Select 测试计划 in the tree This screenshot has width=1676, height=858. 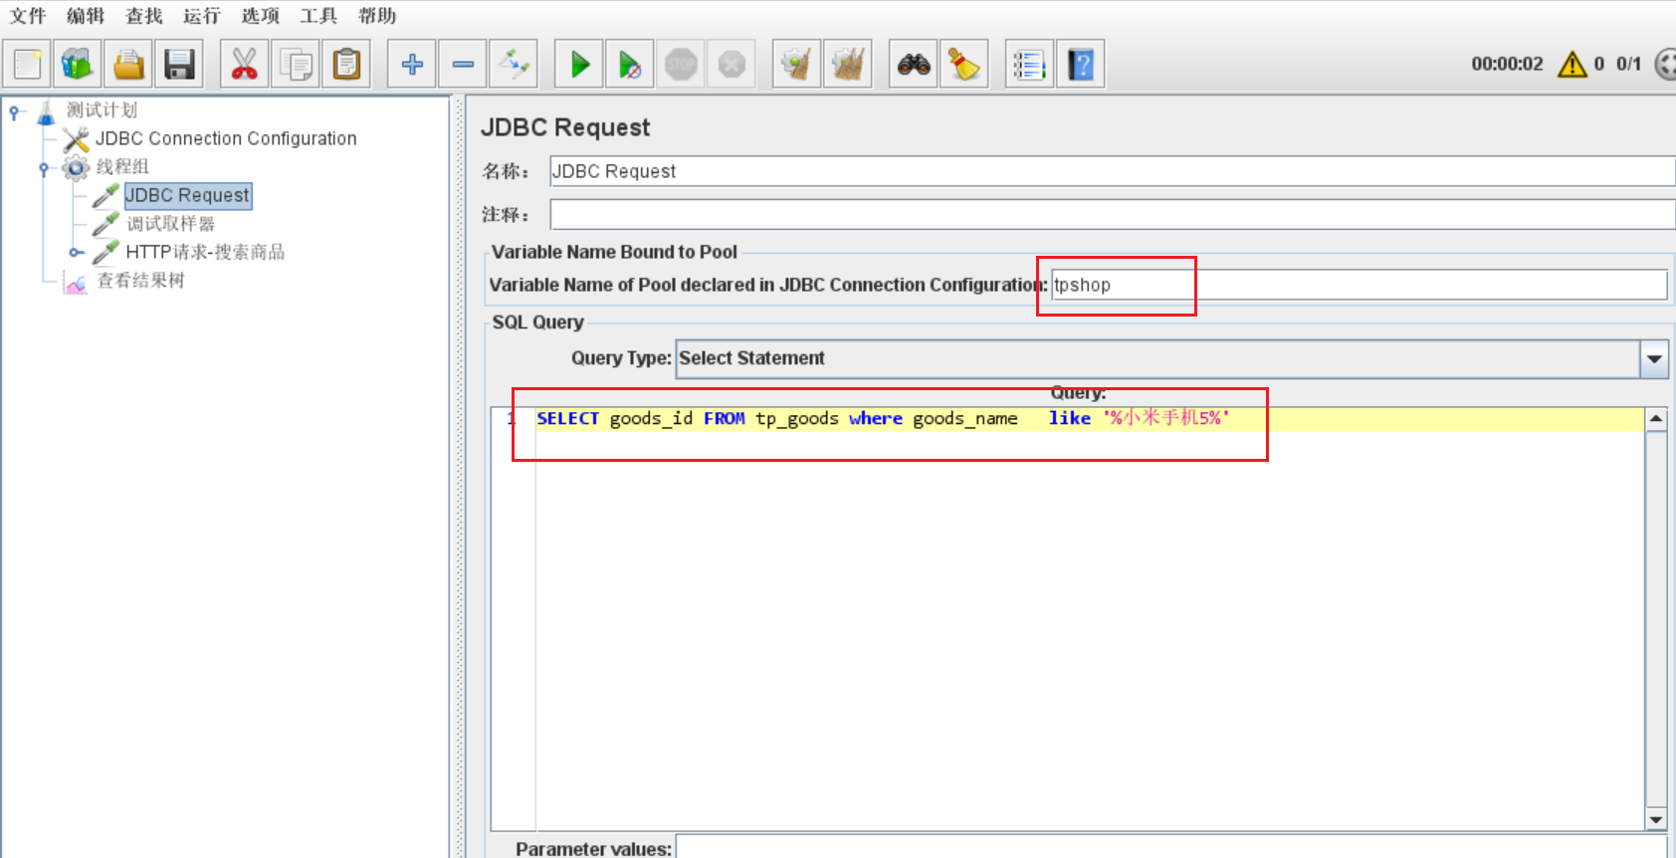pos(102,110)
